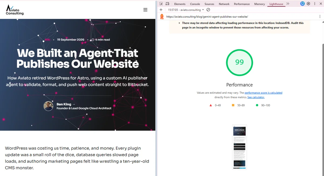Switch to the Performance tab
Screen dimensions: 324x176
pyautogui.click(x=242, y=4)
